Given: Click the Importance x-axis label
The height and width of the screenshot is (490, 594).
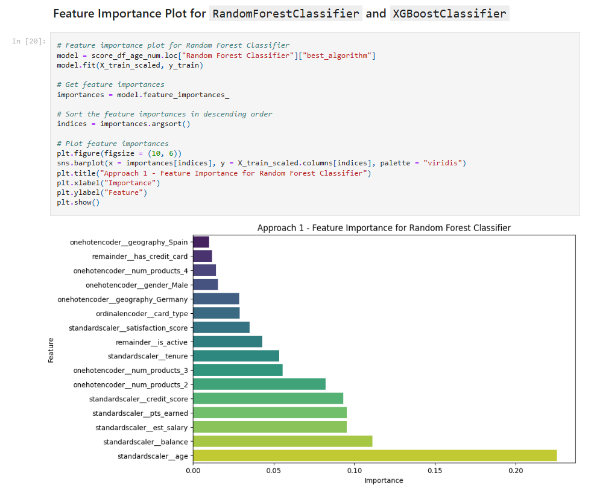Looking at the screenshot, I should (384, 480).
